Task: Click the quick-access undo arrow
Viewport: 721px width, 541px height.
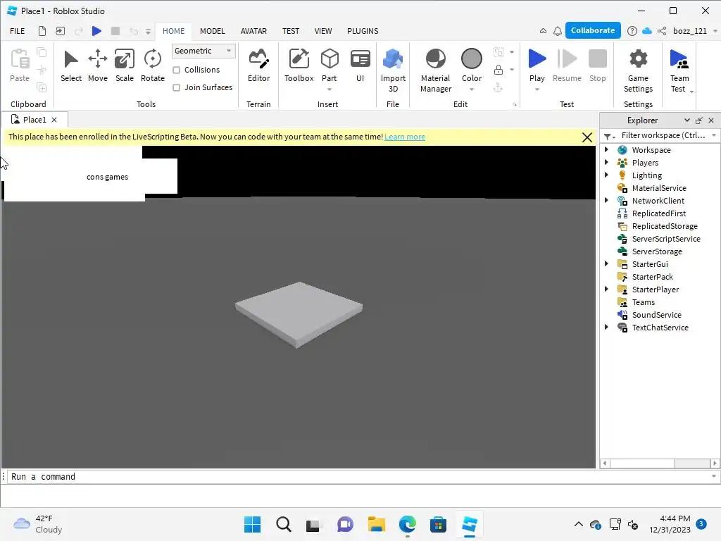Action: pos(133,31)
